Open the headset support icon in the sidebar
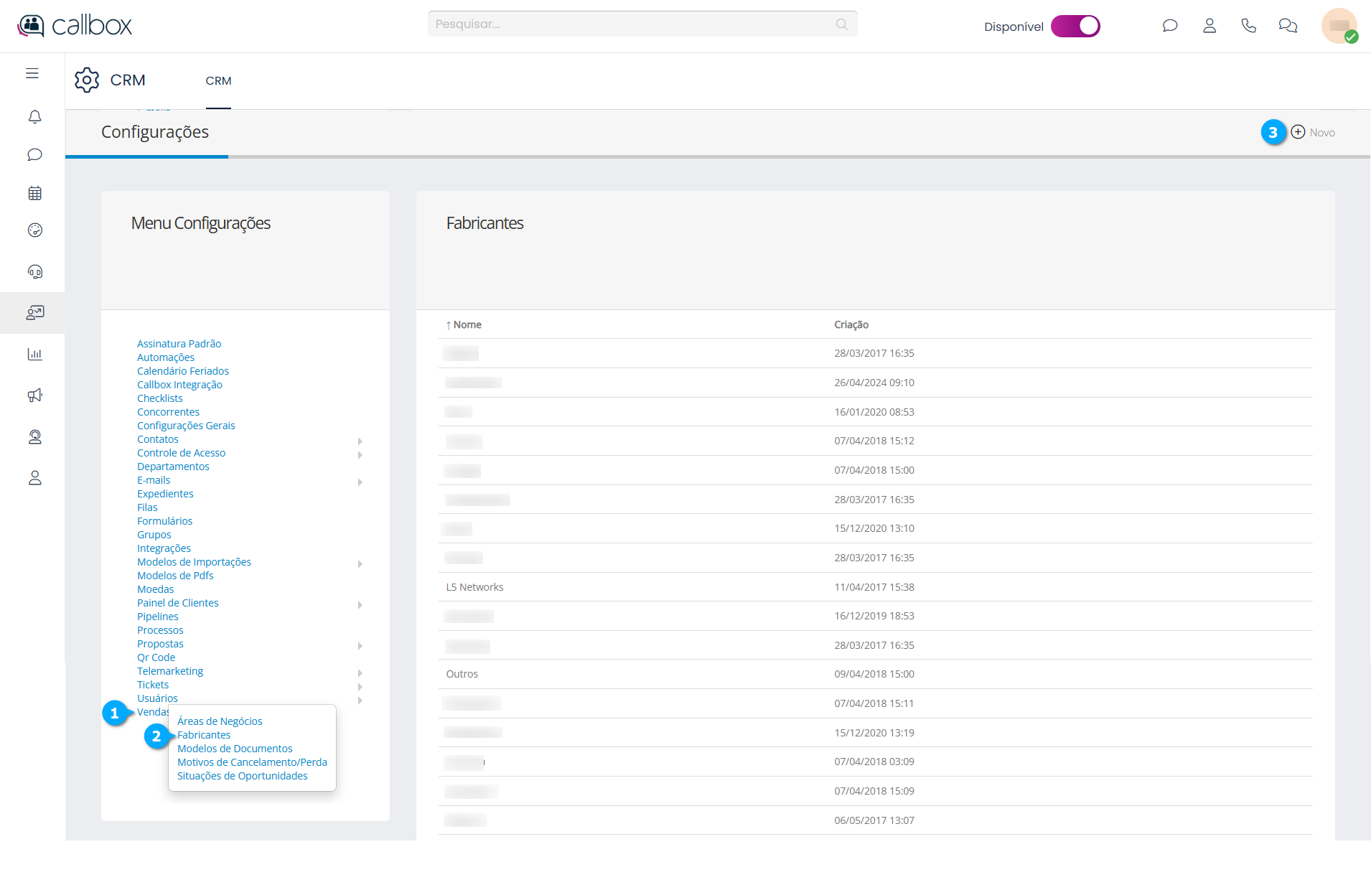Viewport: 1371px width, 885px height. pos(34,271)
